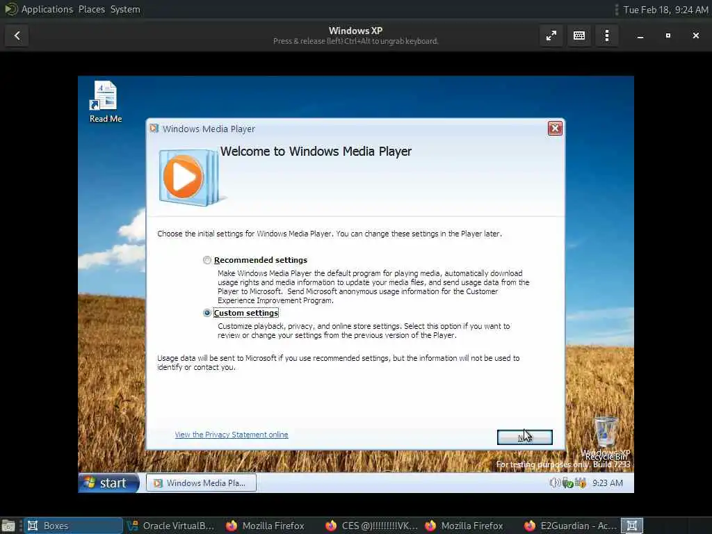The height and width of the screenshot is (534, 712).
Task: Click the Windows Media Player title bar icon
Action: pyautogui.click(x=154, y=129)
